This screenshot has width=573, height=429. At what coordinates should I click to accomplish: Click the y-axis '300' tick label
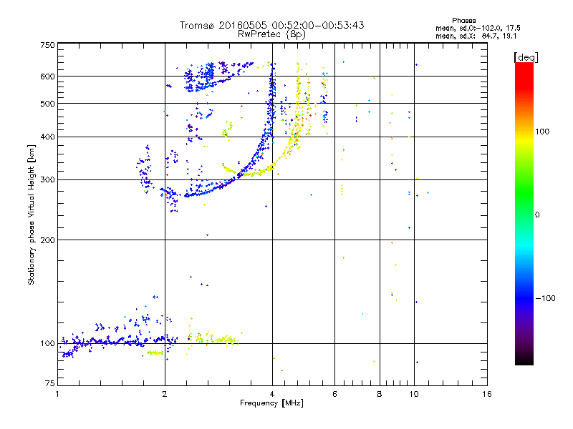pos(47,180)
